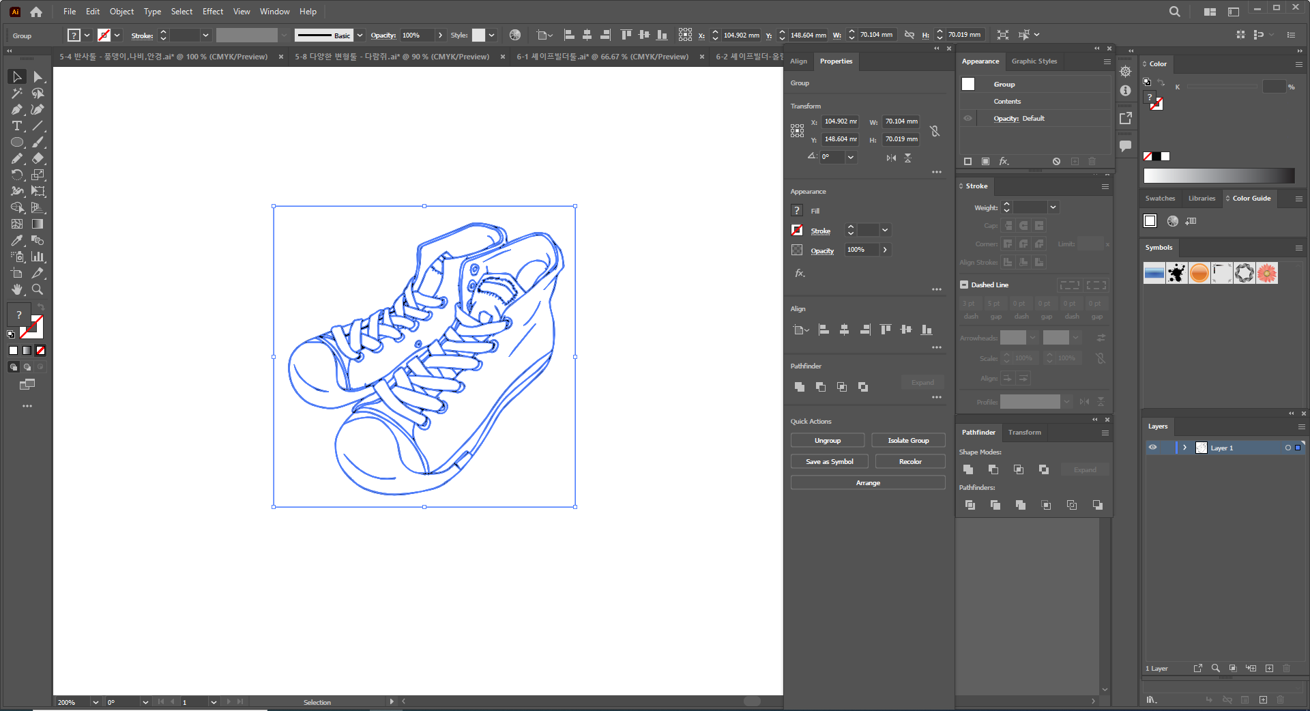This screenshot has width=1310, height=711.
Task: Select the Artboard tool
Action: tap(17, 273)
